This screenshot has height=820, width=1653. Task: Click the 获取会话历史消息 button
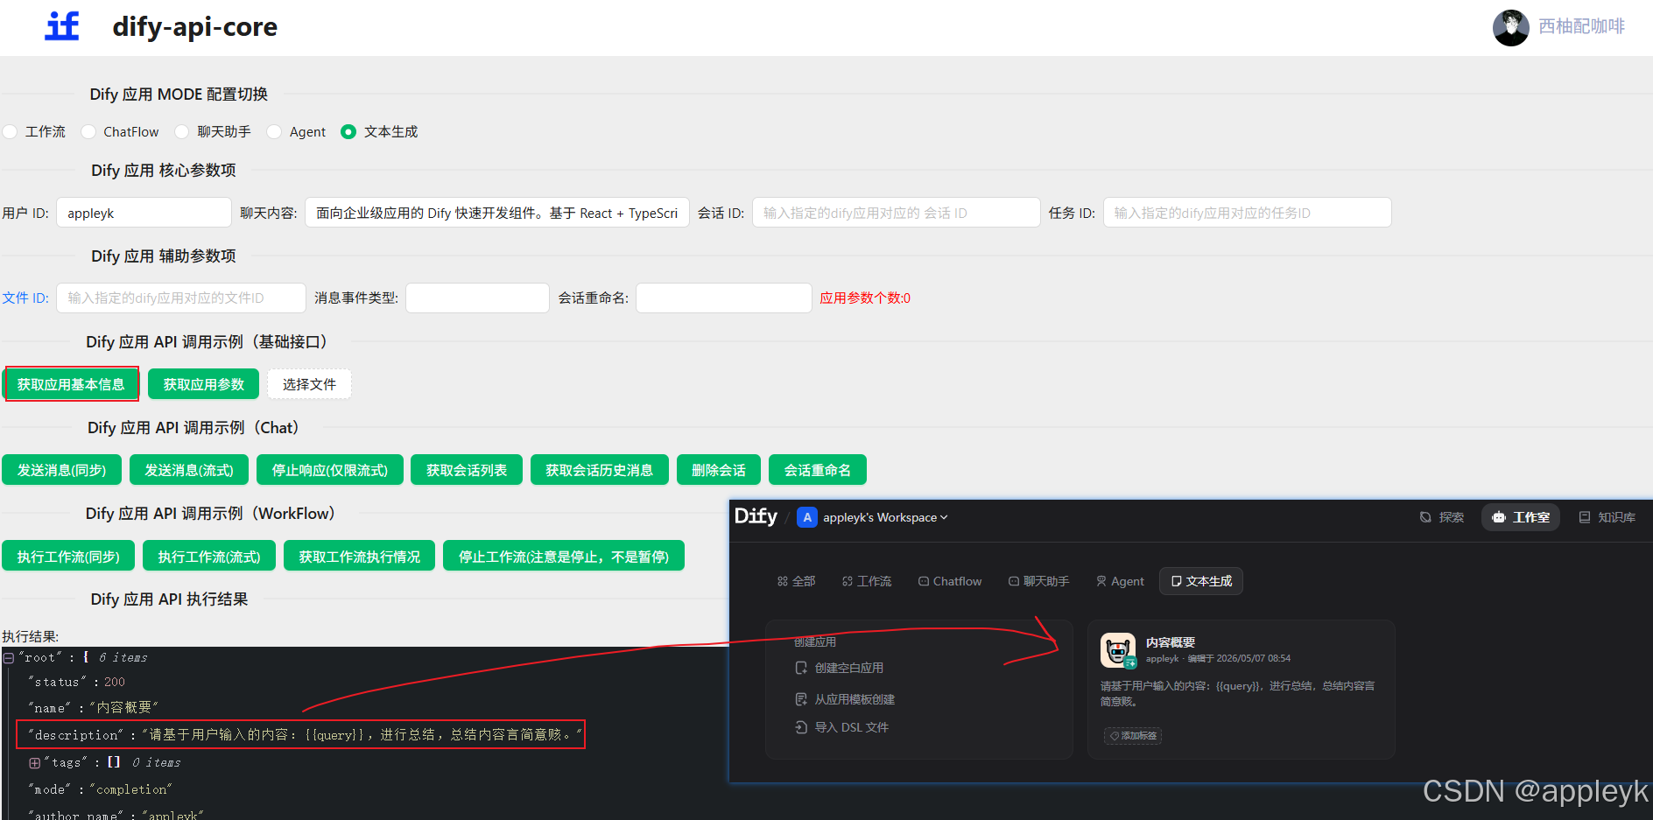599,470
